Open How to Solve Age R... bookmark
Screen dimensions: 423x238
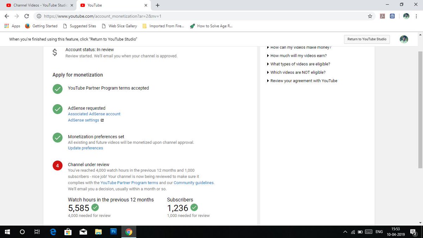(211, 26)
